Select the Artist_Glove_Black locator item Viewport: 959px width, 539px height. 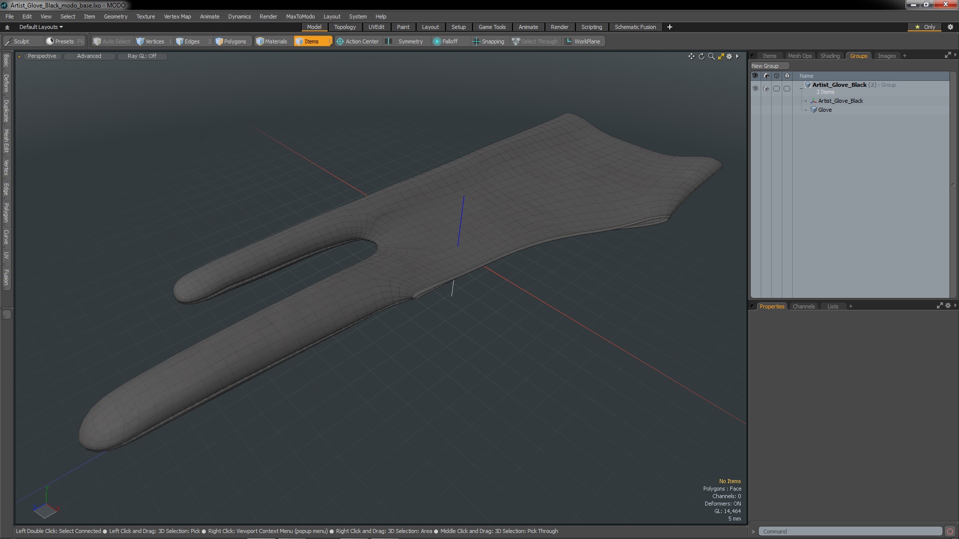[840, 101]
